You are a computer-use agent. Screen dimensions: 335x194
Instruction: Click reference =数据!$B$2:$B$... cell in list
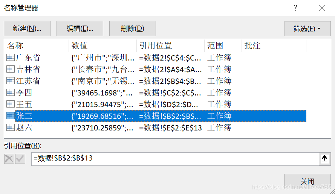(x=170, y=116)
